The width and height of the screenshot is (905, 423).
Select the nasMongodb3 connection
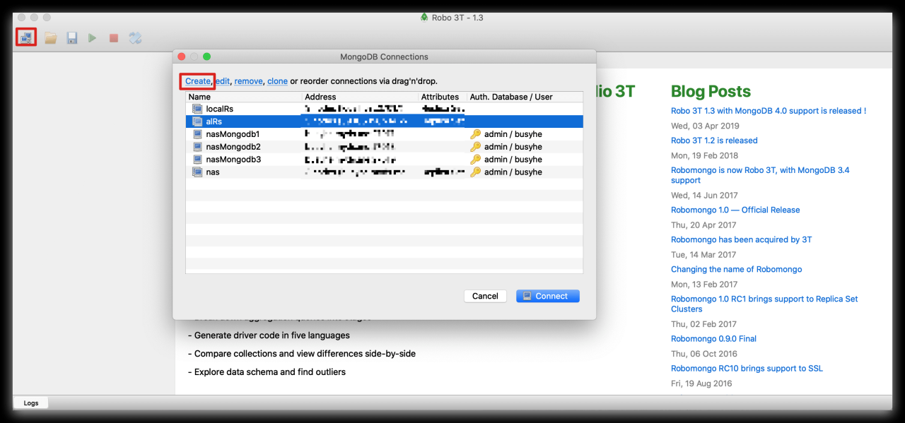(x=384, y=160)
